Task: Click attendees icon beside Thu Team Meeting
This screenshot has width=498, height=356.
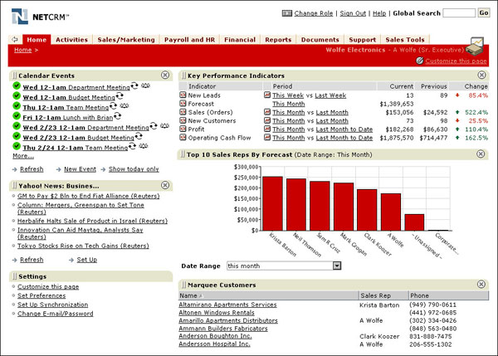Action: point(124,105)
